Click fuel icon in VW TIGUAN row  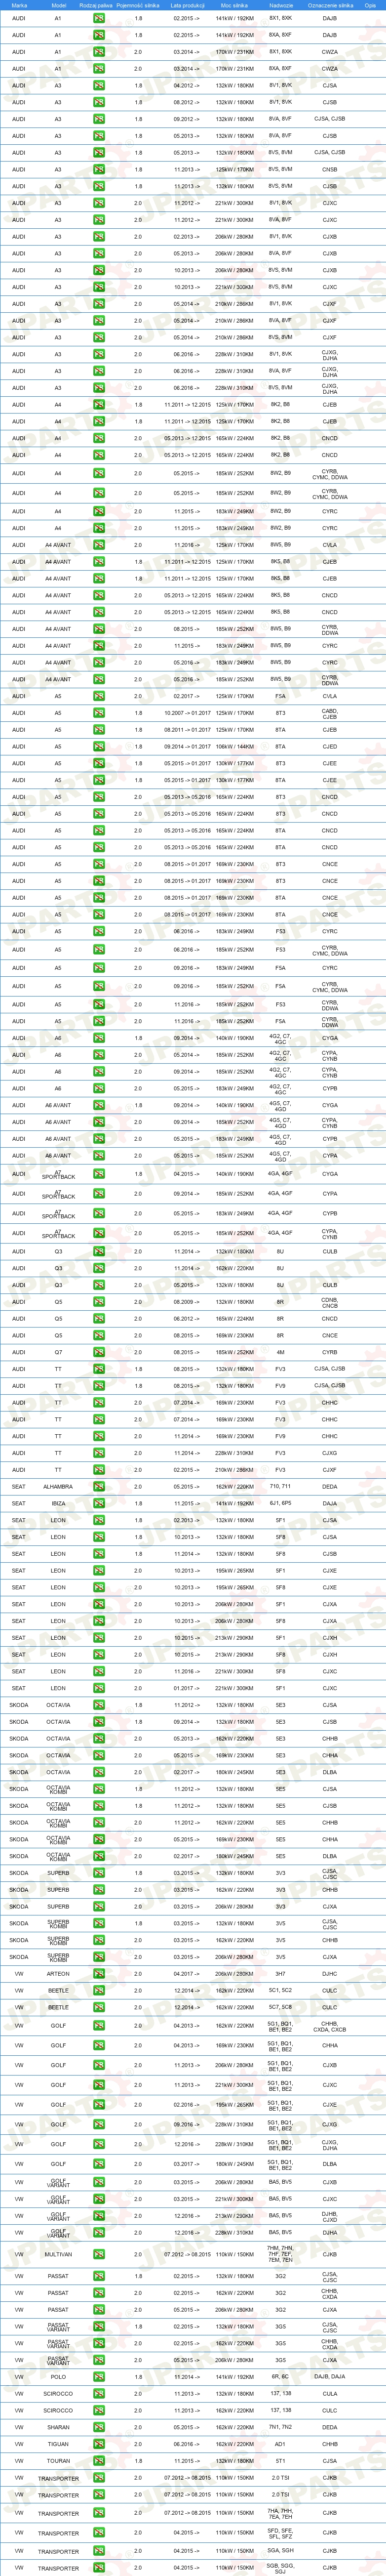click(99, 2444)
